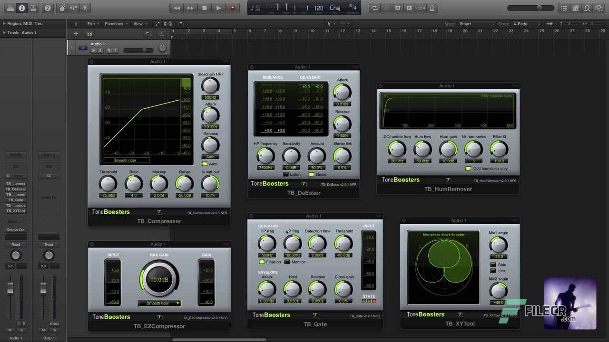
Task: Toggle Odd harmonics only in TB_HumRemover
Action: click(x=468, y=168)
